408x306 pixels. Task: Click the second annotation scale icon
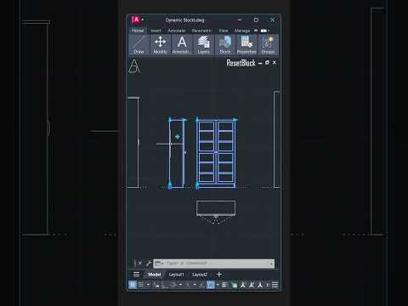tap(252, 285)
